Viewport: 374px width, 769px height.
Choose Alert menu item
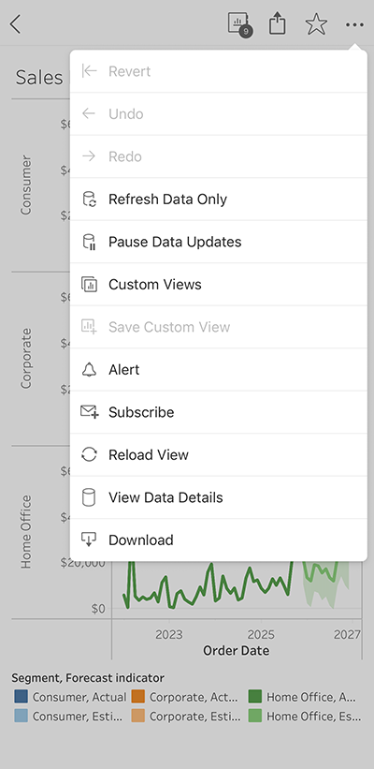pyautogui.click(x=219, y=370)
